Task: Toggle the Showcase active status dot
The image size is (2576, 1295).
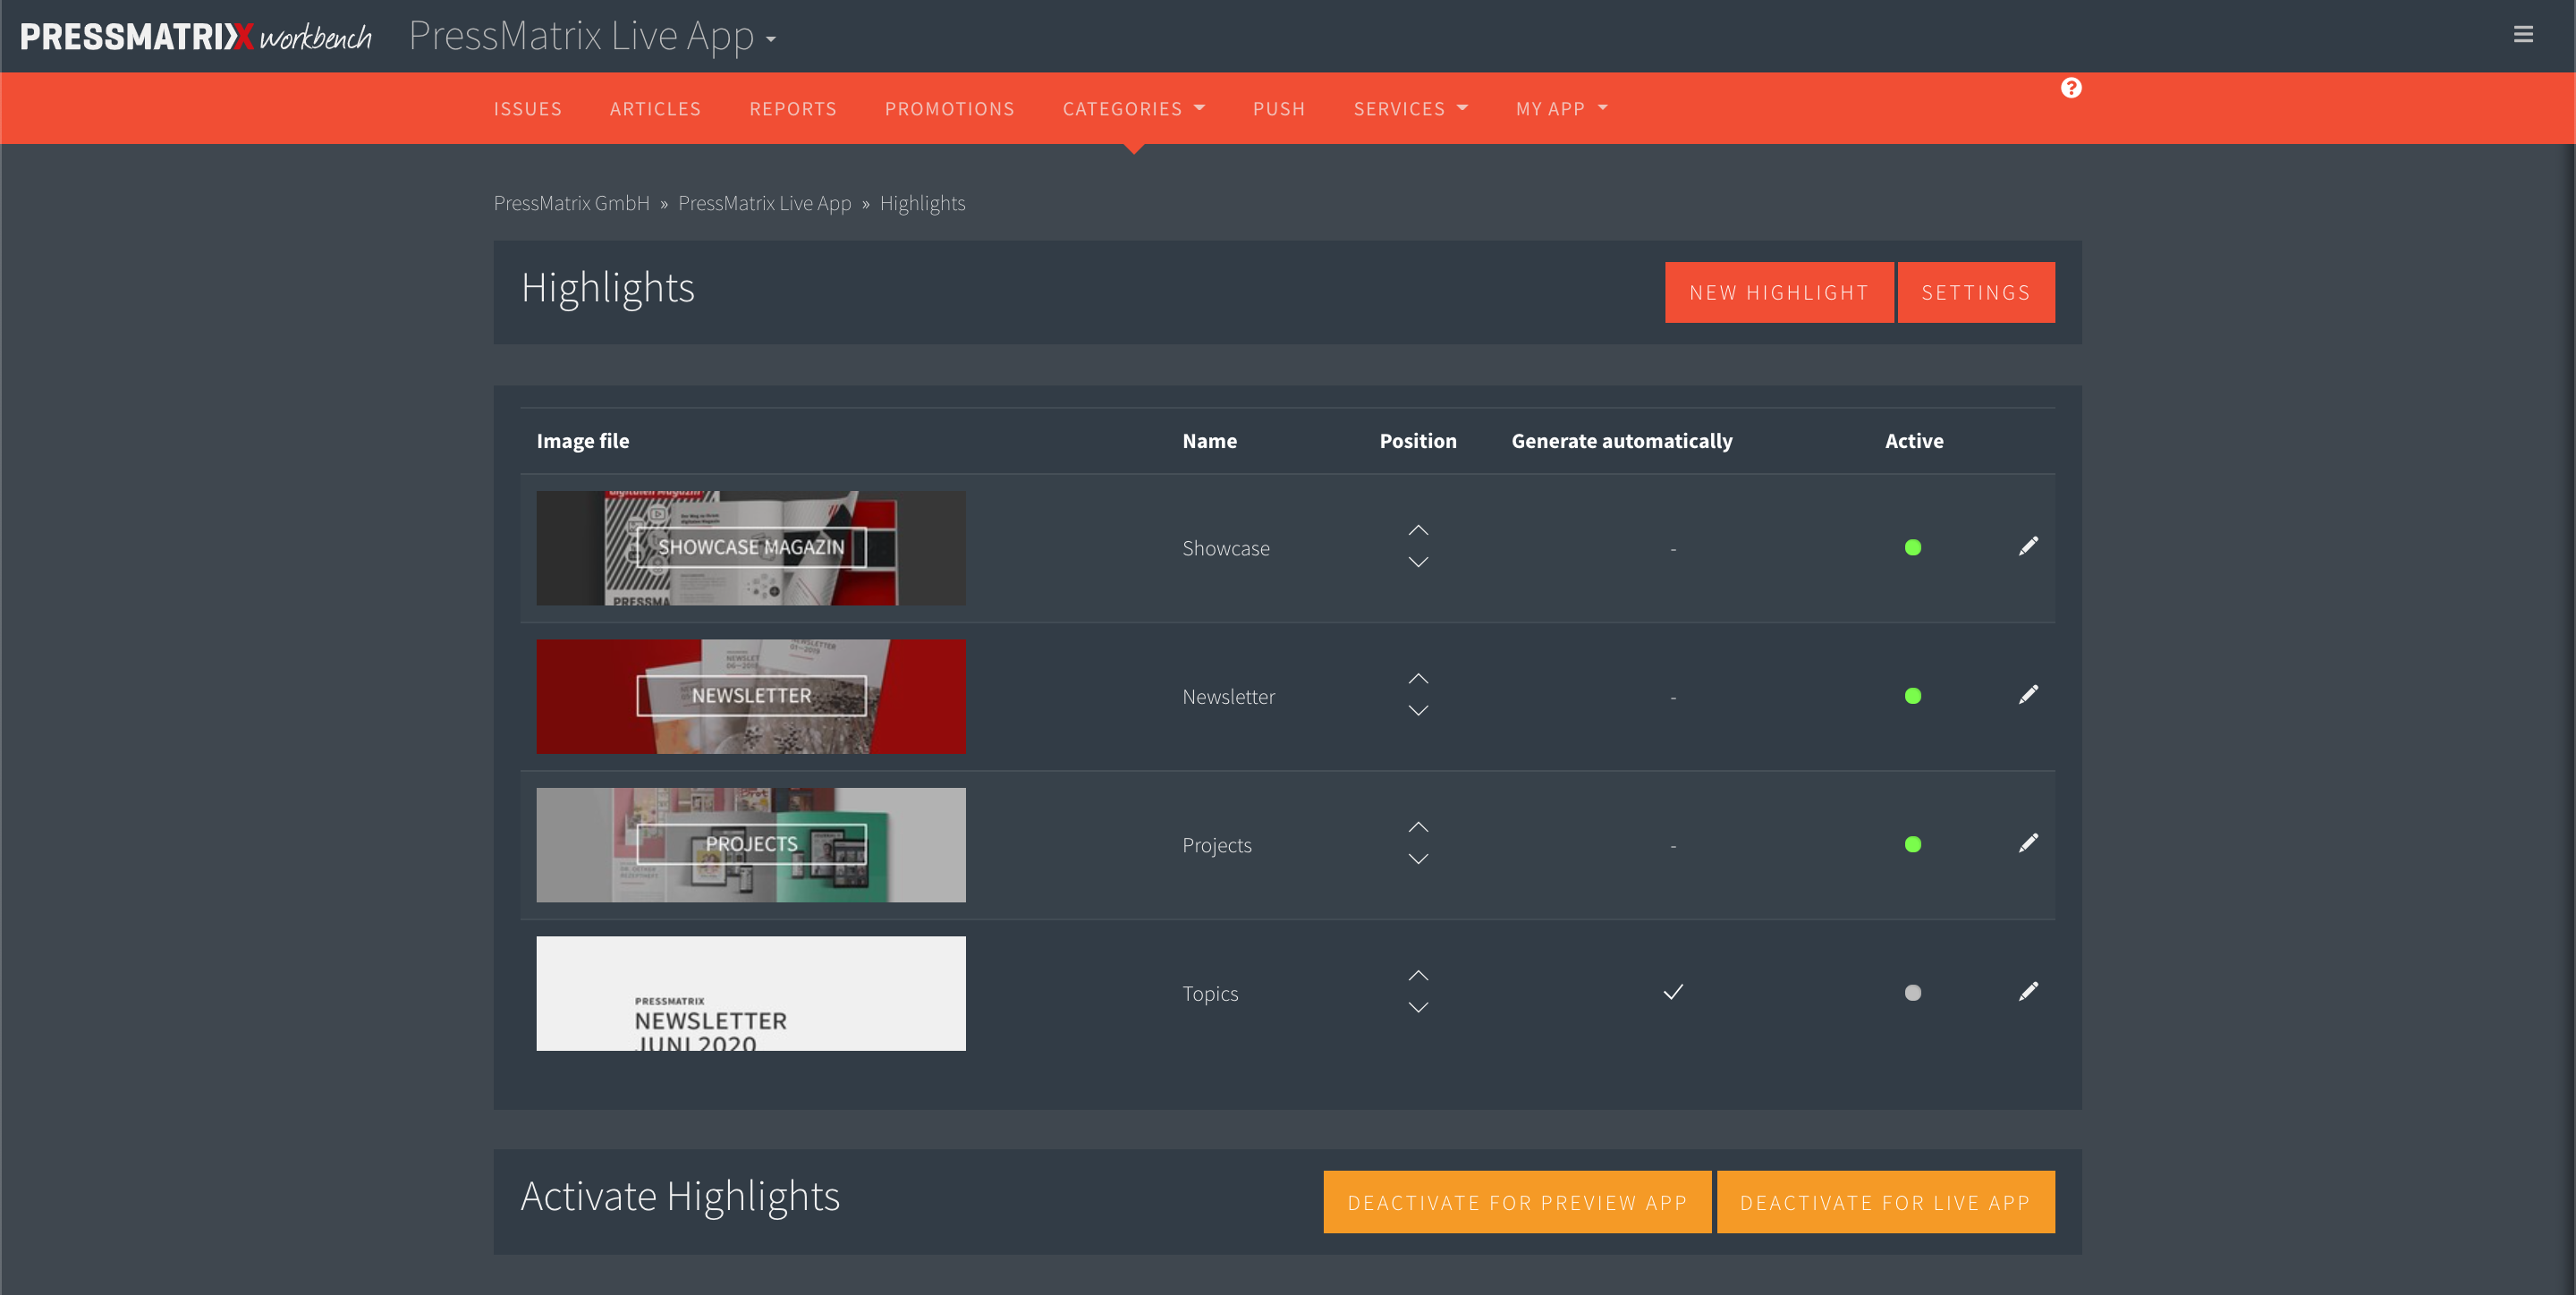Action: [x=1913, y=547]
